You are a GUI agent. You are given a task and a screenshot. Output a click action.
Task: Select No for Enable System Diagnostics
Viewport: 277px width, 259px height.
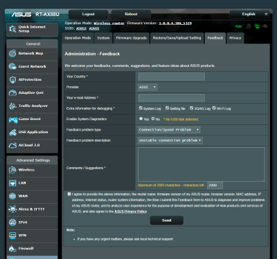click(x=153, y=119)
